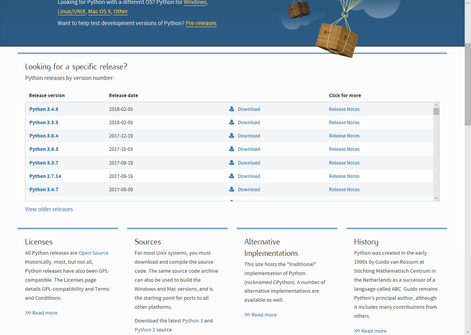Select the 2018-02-05 date for Python 3.4.8

(121, 109)
